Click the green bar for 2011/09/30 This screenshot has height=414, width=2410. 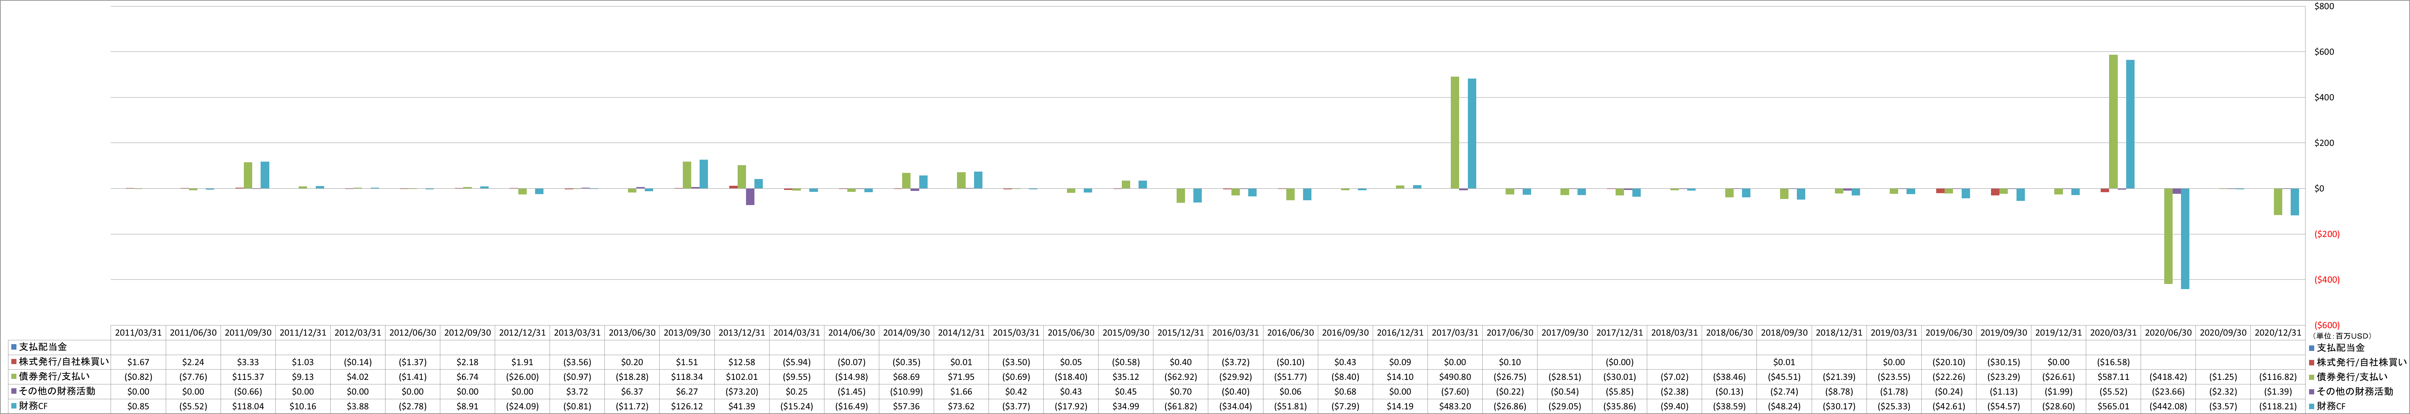click(248, 176)
